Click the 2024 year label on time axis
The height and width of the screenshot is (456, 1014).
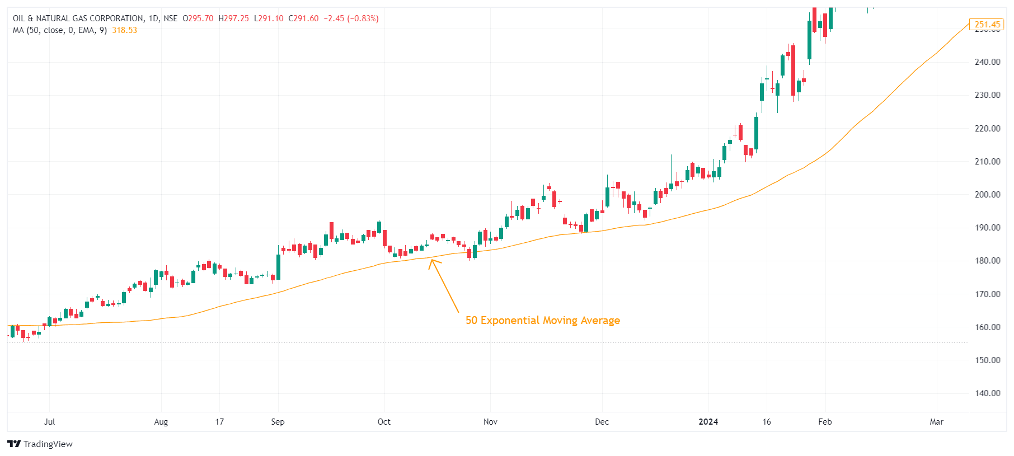[x=708, y=422]
